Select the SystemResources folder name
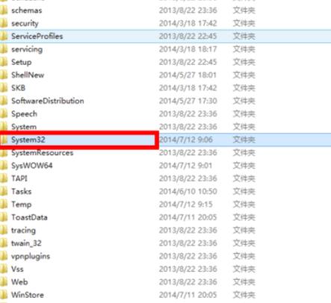Image resolution: width=331 pixels, height=303 pixels. pyautogui.click(x=43, y=153)
